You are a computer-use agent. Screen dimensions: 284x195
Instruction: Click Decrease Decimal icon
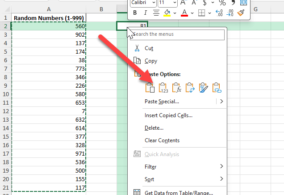(x=230, y=13)
